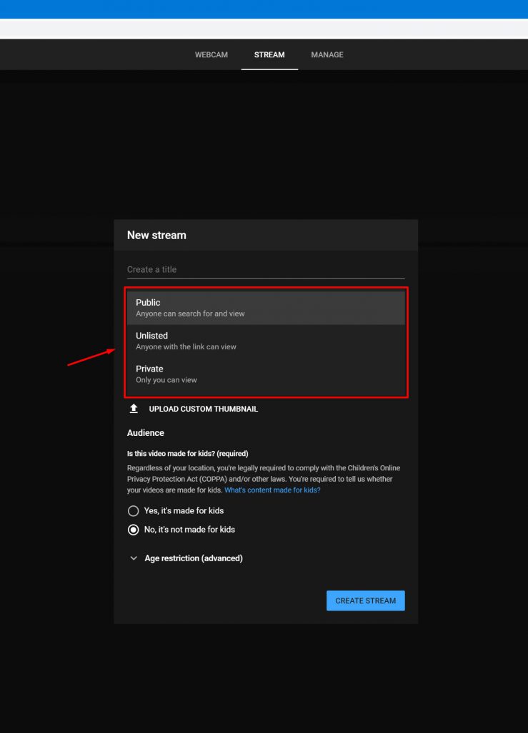Viewport: 528px width, 733px height.
Task: Expand Age restriction (advanced) chevron
Action: click(134, 558)
